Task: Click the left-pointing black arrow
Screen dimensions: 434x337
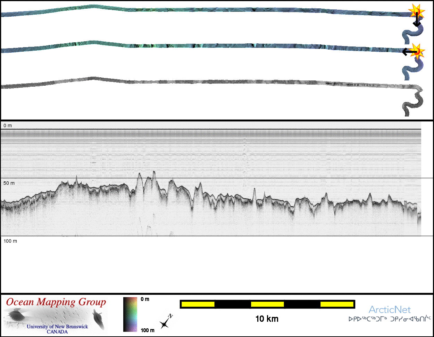Action: tap(408, 52)
